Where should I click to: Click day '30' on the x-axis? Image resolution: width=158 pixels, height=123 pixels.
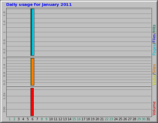[x=143, y=119]
